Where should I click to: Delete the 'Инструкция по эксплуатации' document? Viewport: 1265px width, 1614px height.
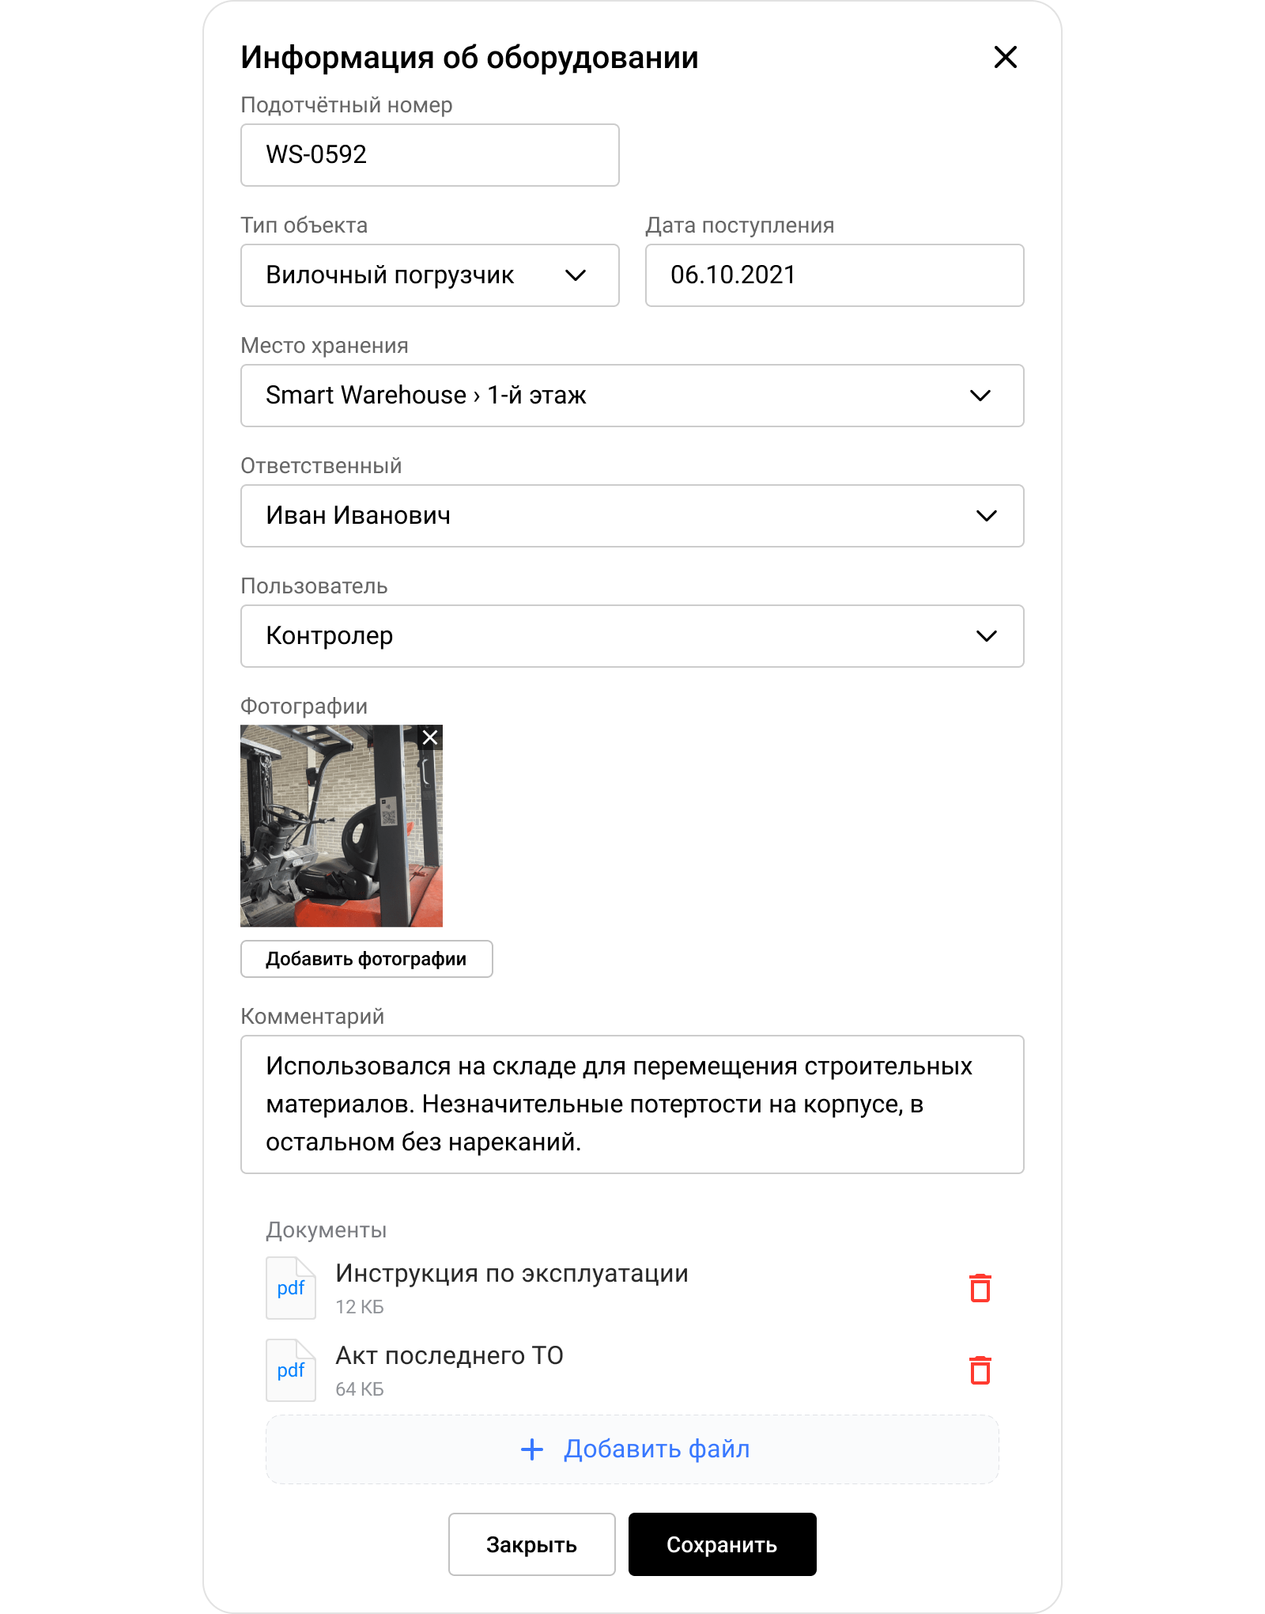pyautogui.click(x=980, y=1288)
